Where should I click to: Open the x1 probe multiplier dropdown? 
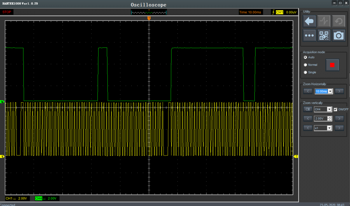329,128
